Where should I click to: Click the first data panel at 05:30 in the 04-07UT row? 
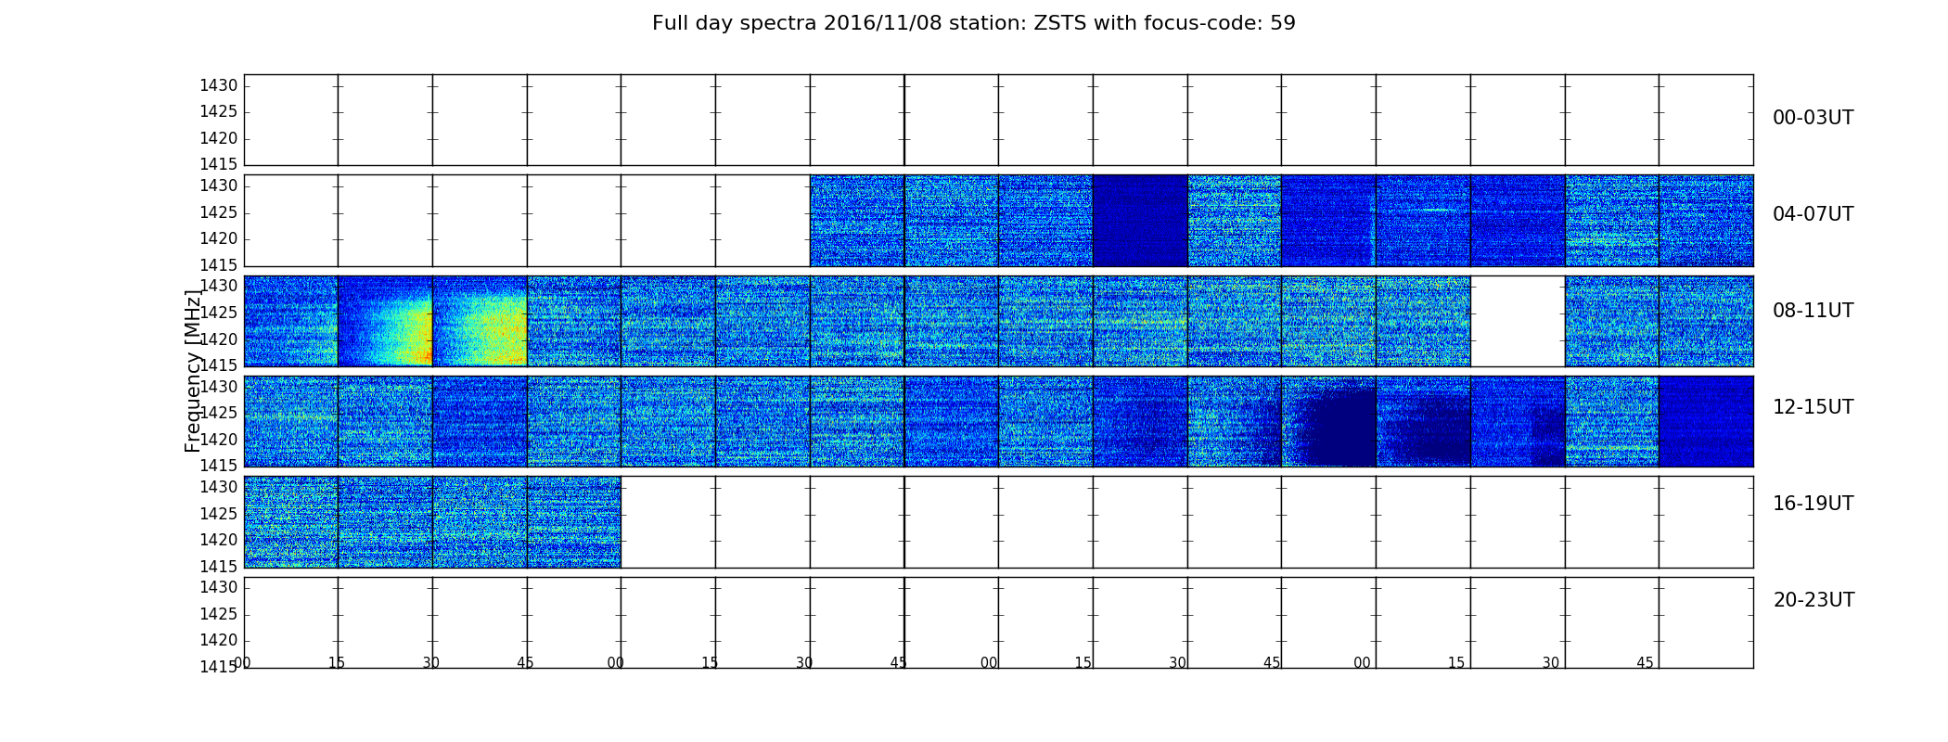857,221
